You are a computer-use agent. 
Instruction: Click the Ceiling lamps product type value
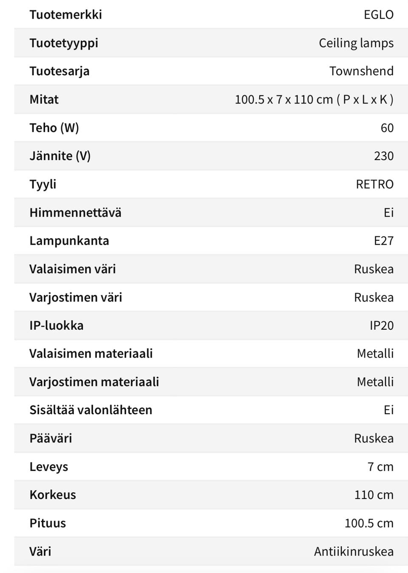click(356, 43)
